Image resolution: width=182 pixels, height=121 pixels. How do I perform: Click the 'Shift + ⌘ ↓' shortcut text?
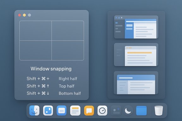point(38,93)
